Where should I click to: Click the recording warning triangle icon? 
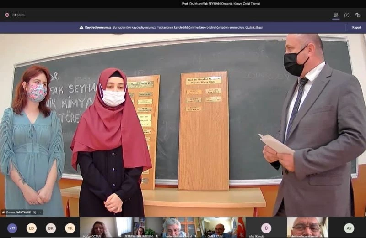pos(81,27)
